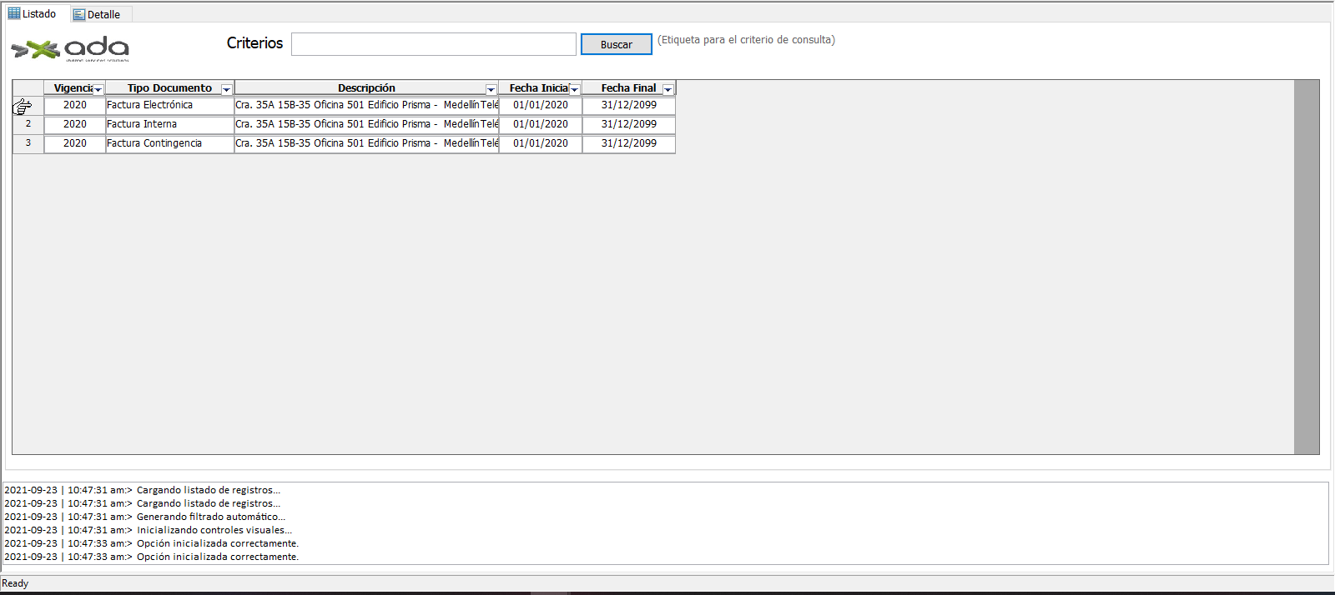Viewport: 1335px width, 595px height.
Task: Select the Factura Interna cell
Action: [169, 124]
